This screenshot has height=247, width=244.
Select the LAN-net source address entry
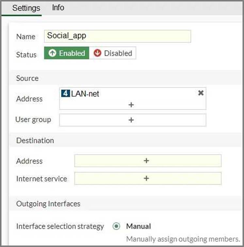coord(85,94)
